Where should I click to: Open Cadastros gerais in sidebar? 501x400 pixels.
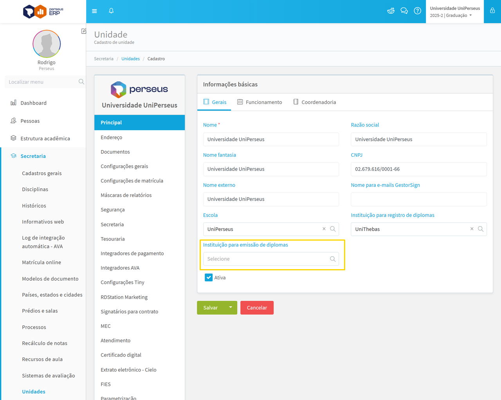pos(42,173)
